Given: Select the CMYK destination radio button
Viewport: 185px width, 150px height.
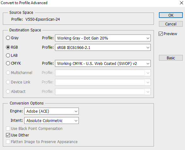Looking at the screenshot, I should pyautogui.click(x=8, y=63).
